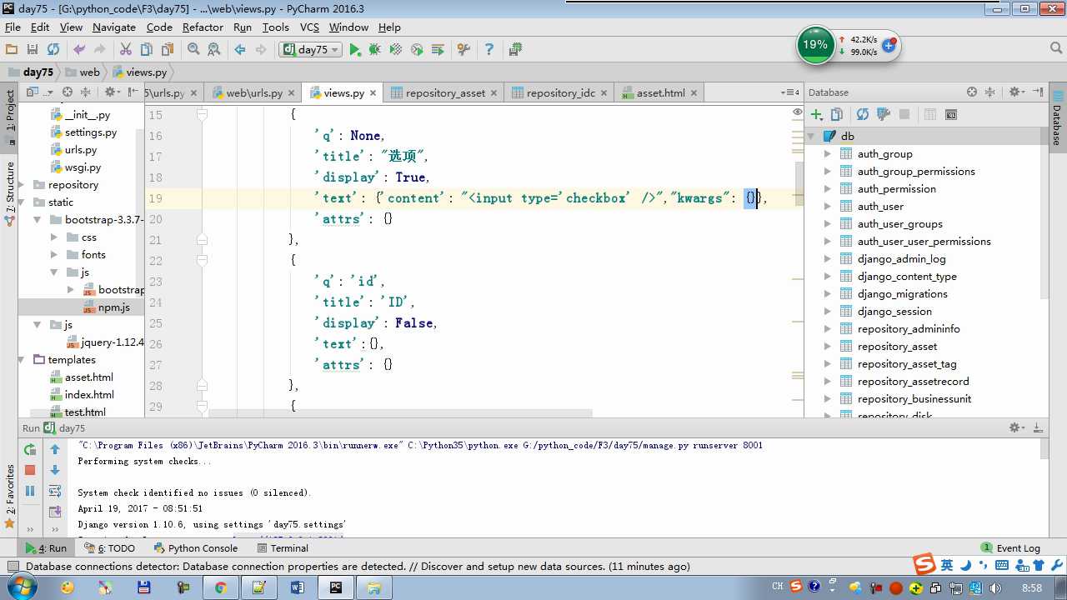Image resolution: width=1067 pixels, height=600 pixels.
Task: Click the scroll-to-source target icon in Project panel
Action: coord(68,92)
